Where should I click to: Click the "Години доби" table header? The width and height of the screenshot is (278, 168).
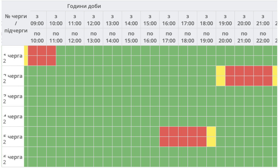pyautogui.click(x=84, y=6)
